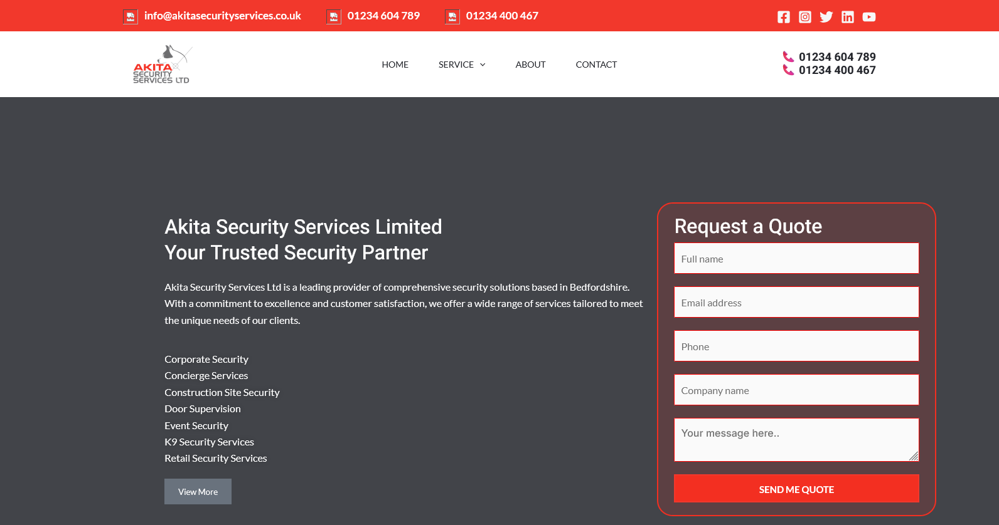Screen dimensions: 999x525
Task: Open the LinkedIn social icon
Action: pos(847,17)
